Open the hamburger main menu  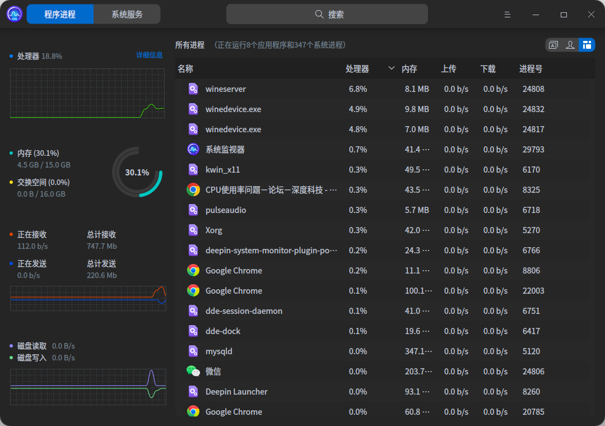508,15
